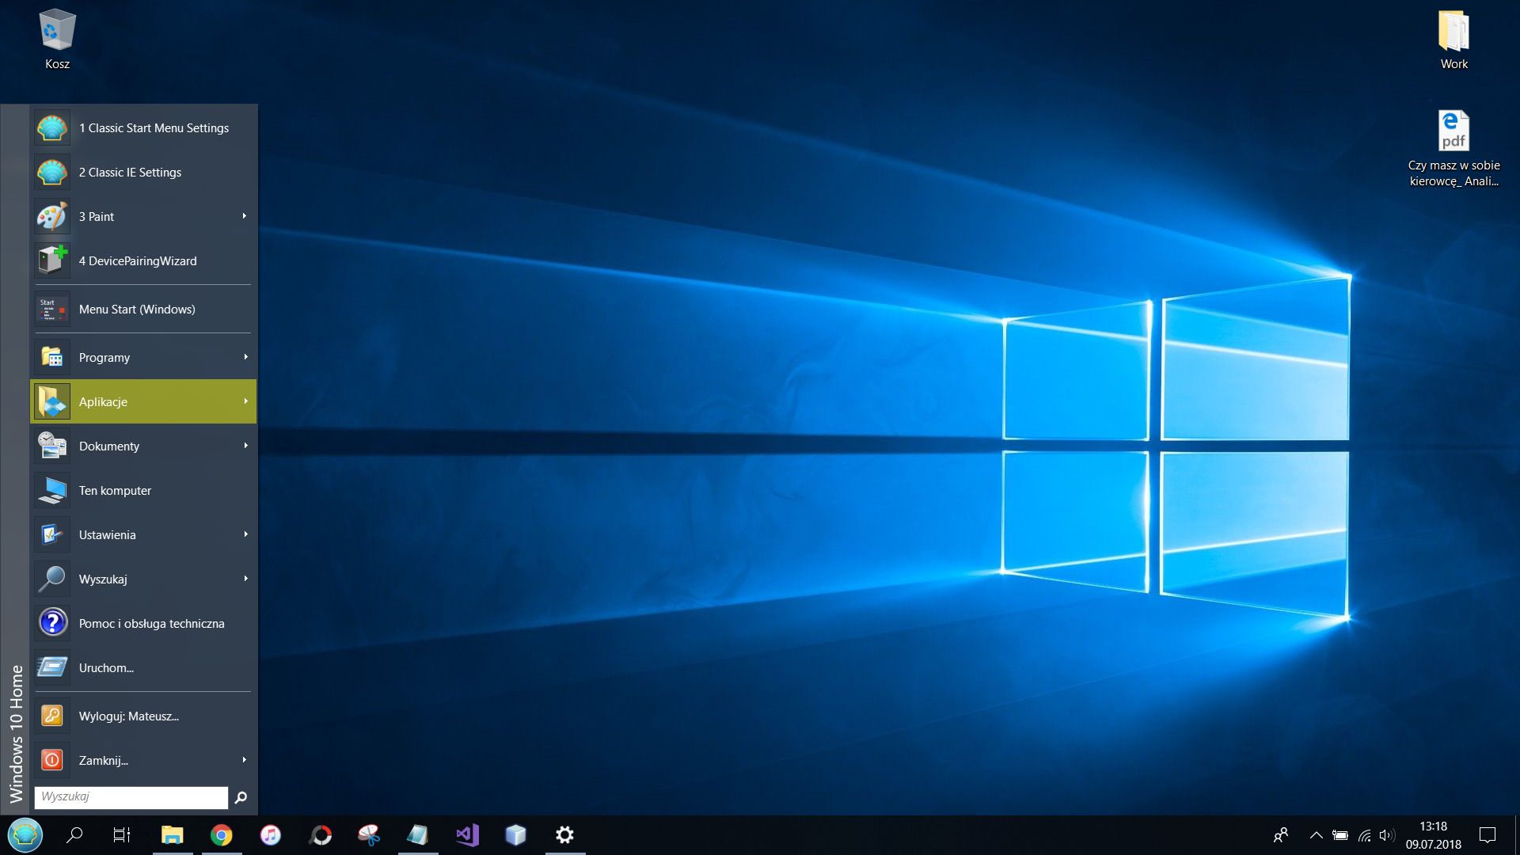Click the magnifier button beside search box
Image resolution: width=1520 pixels, height=855 pixels.
241,797
